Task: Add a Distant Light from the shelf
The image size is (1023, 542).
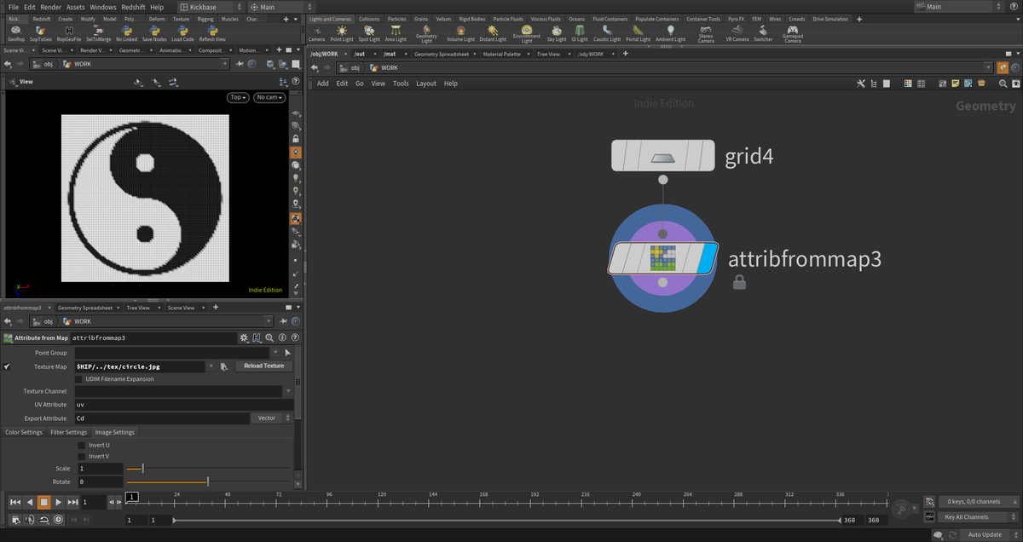Action: pos(493,33)
